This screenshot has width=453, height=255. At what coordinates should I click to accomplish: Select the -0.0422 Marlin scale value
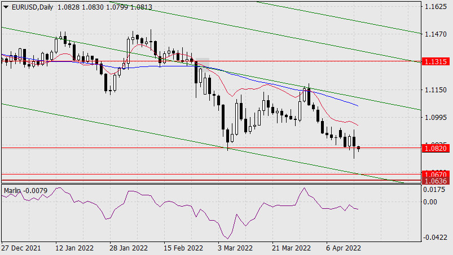[x=435, y=238]
